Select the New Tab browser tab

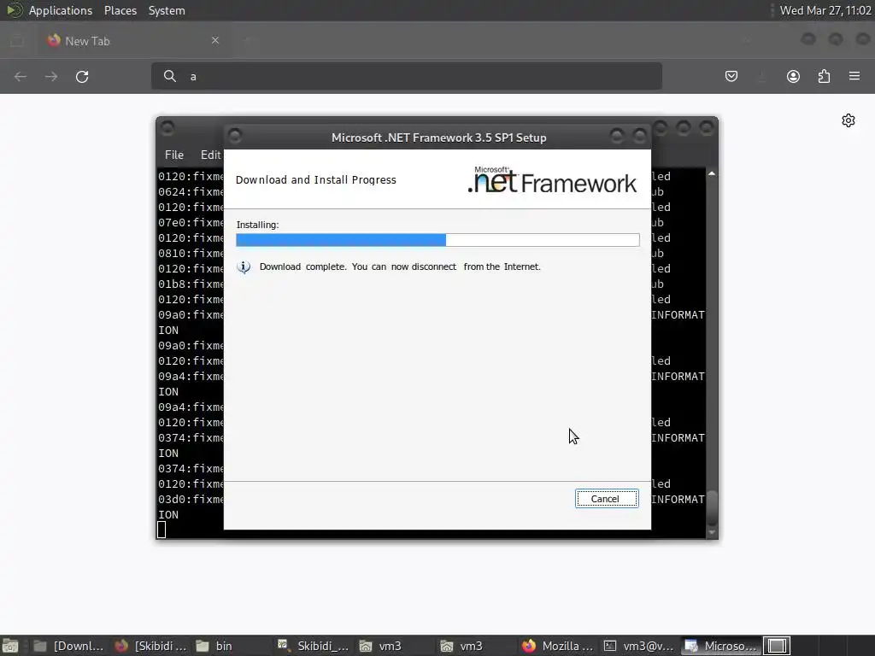pos(134,41)
